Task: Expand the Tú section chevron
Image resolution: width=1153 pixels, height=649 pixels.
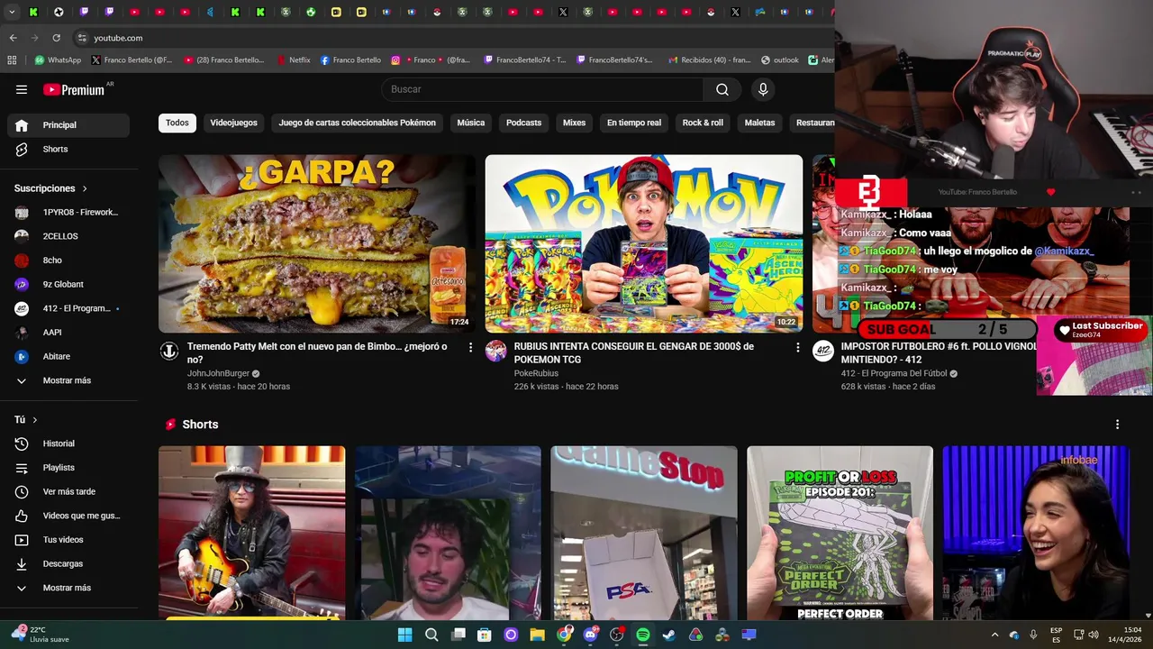Action: [35, 420]
